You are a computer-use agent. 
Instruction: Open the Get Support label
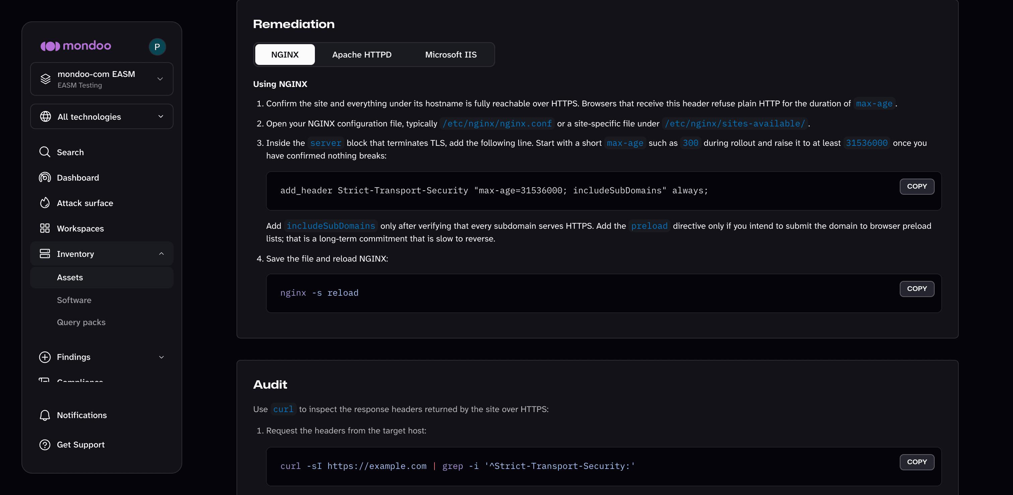81,444
